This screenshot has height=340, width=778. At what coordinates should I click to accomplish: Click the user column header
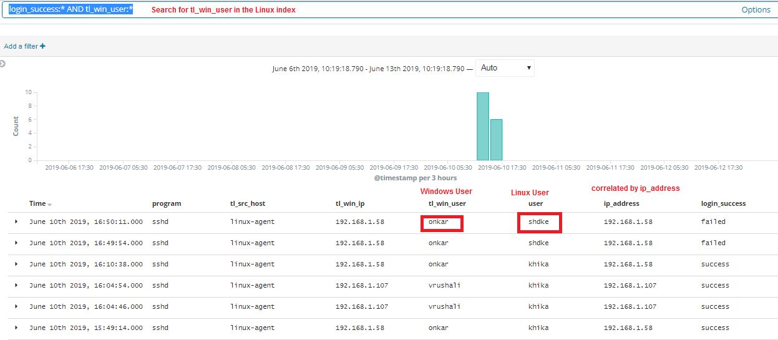point(535,203)
